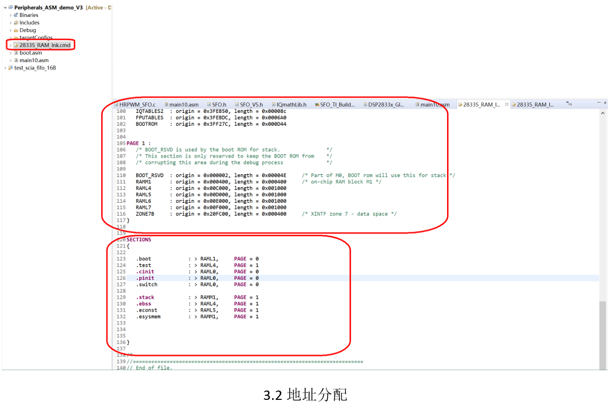Click the .stack section name

click(145, 298)
